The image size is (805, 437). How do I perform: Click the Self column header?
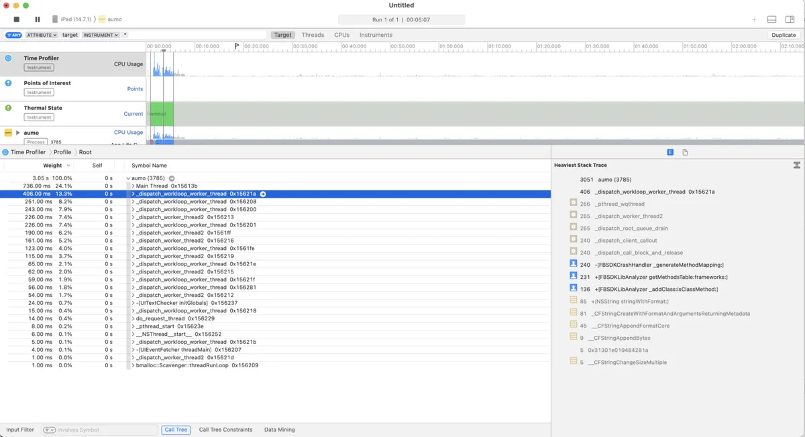pyautogui.click(x=97, y=166)
